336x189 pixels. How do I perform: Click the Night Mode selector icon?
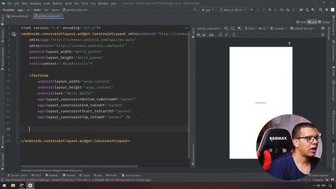click(x=239, y=28)
